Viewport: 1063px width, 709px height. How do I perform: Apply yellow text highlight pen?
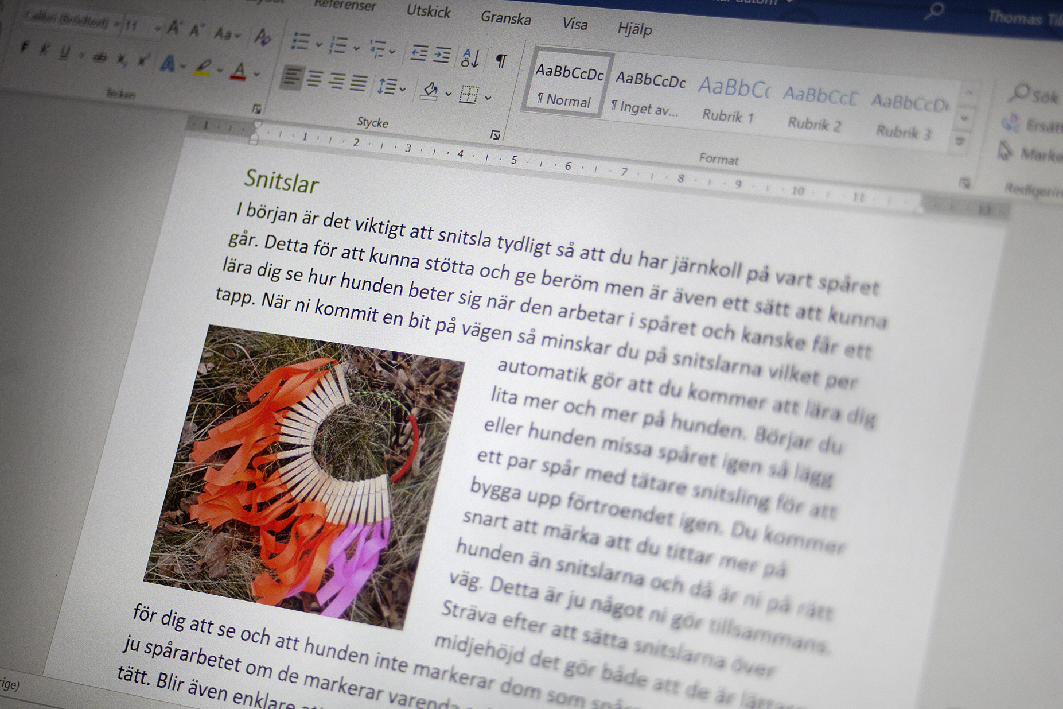pyautogui.click(x=203, y=68)
